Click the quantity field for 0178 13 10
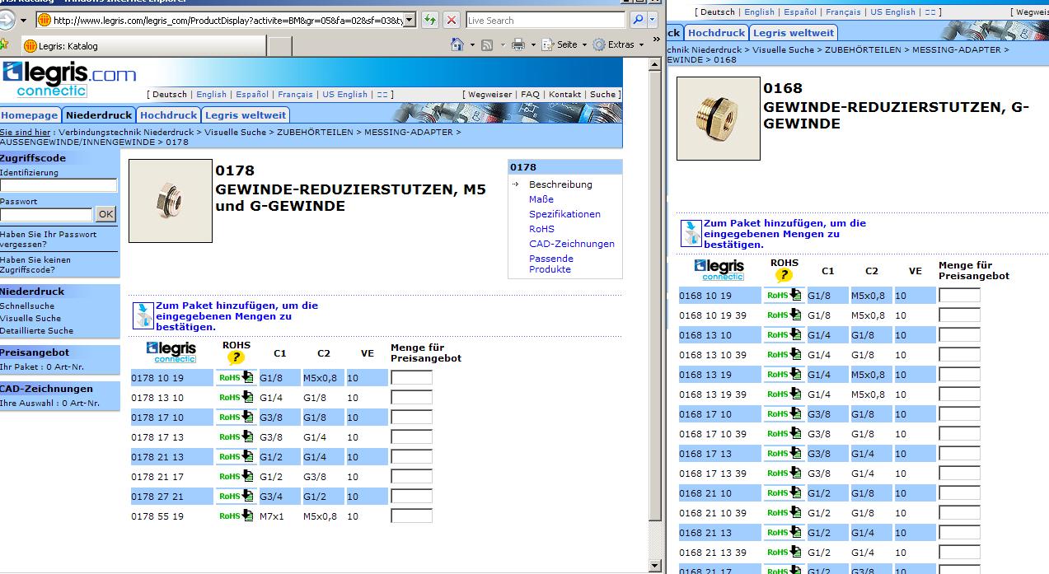The height and width of the screenshot is (574, 1049). 411,398
